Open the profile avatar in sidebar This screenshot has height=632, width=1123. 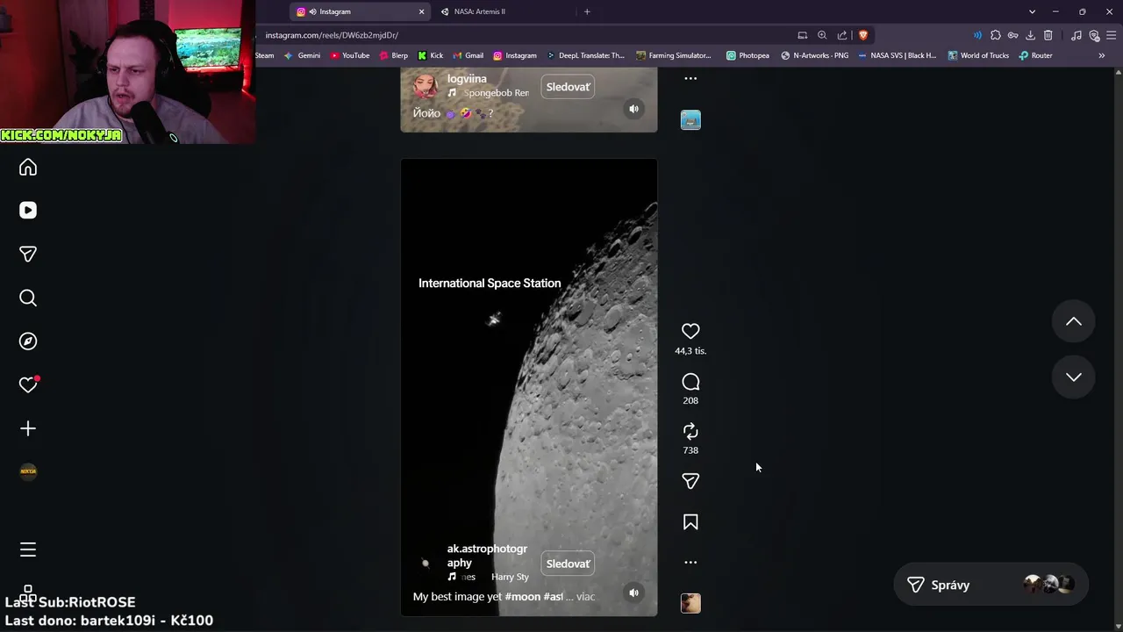tap(28, 471)
